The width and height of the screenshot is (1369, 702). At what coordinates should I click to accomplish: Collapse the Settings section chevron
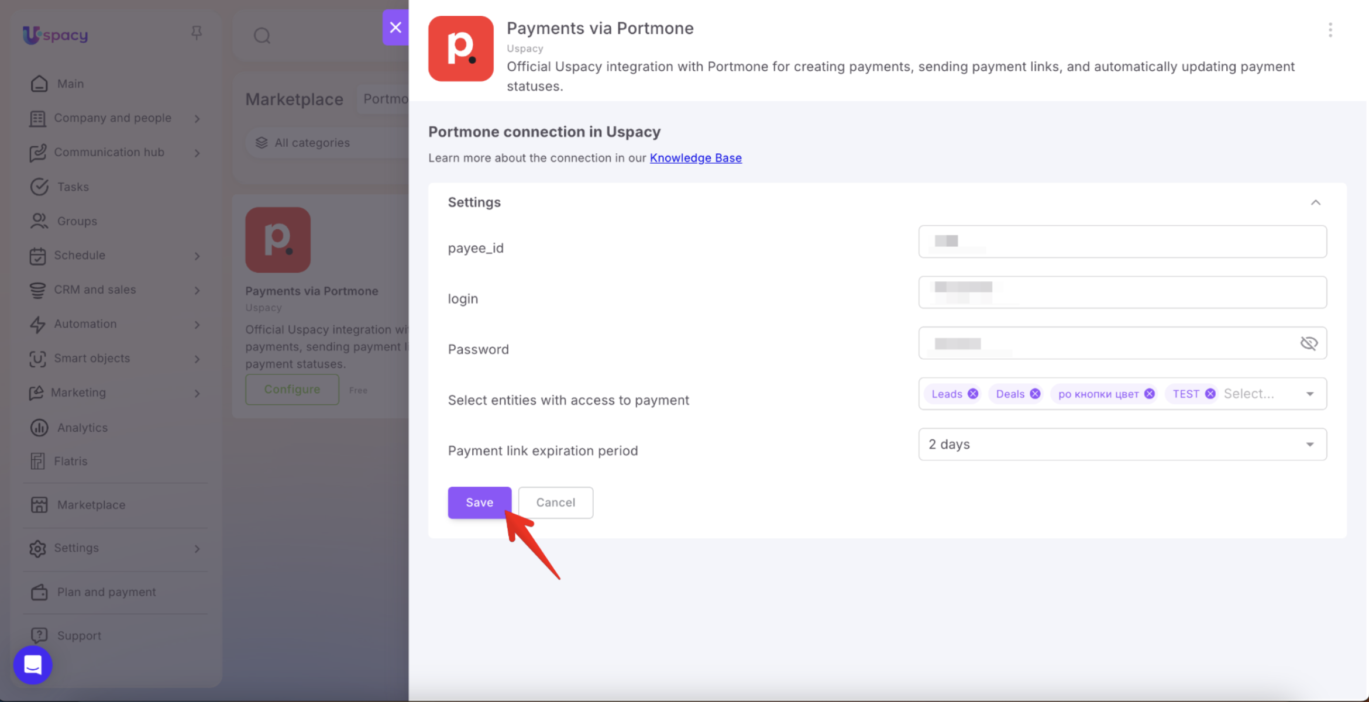pos(1315,202)
